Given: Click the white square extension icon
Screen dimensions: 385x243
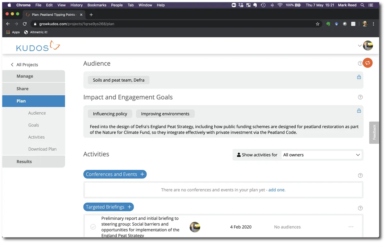Looking at the screenshot, I should [353, 24].
